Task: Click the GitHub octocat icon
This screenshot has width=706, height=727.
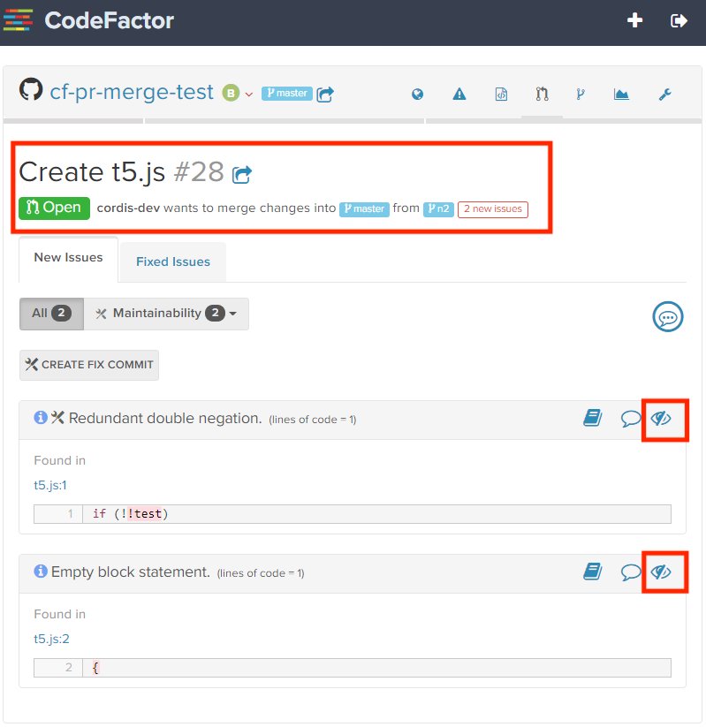Action: click(x=31, y=89)
